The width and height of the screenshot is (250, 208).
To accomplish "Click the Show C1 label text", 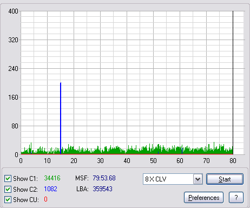I will click(x=25, y=179).
